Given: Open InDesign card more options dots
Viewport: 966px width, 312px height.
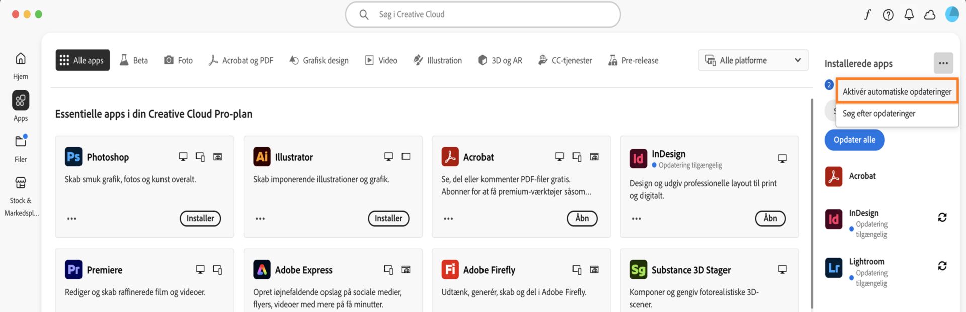Looking at the screenshot, I should 636,219.
